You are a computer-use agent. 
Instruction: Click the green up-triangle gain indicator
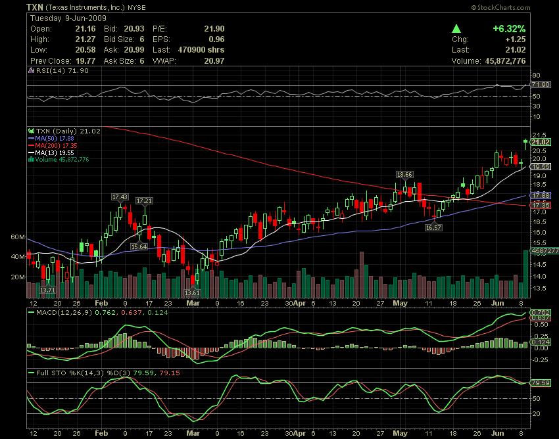(x=456, y=29)
